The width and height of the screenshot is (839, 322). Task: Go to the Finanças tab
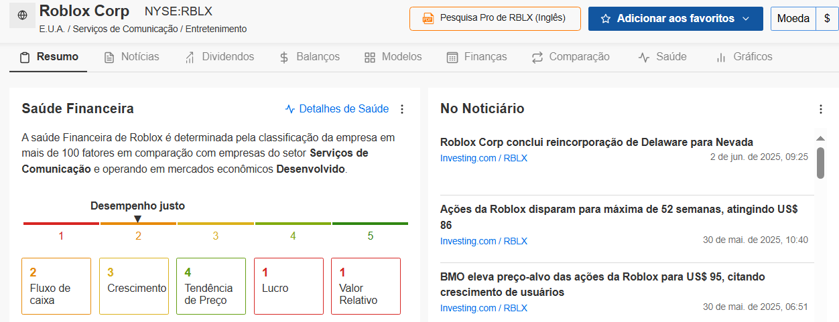476,57
